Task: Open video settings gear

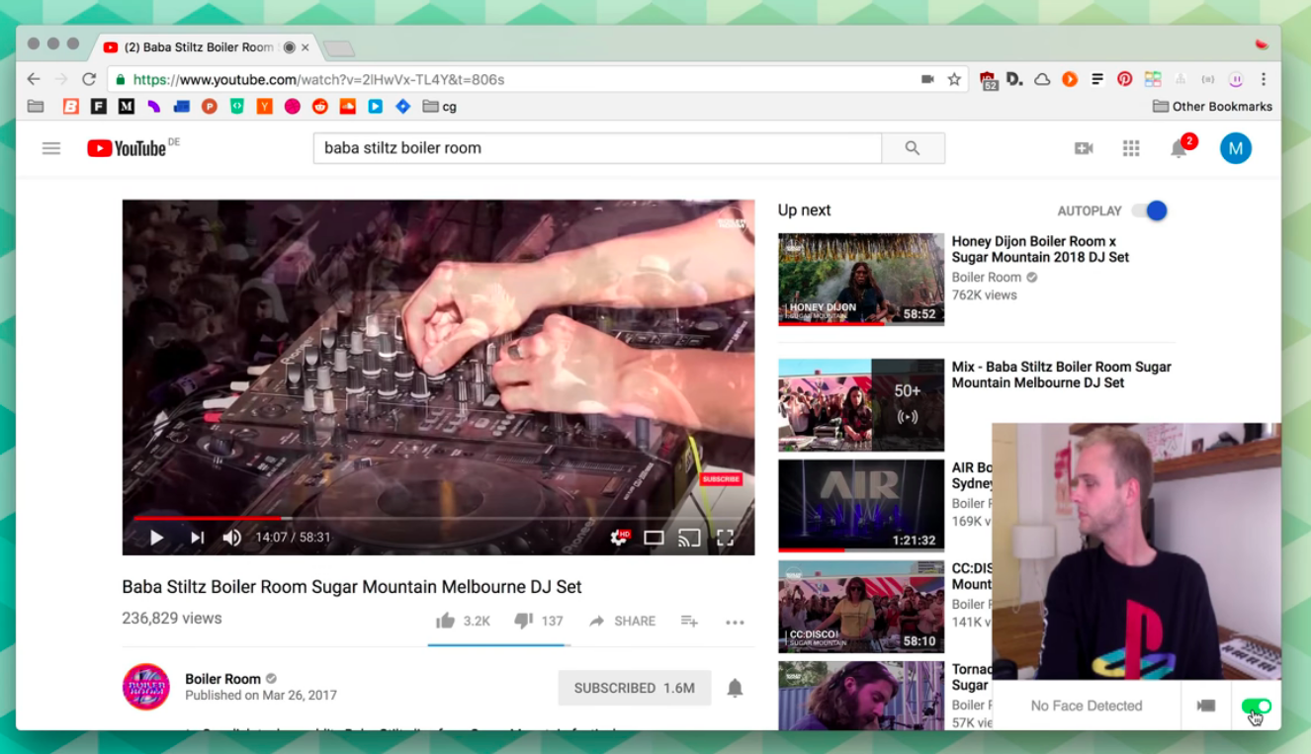Action: [x=620, y=538]
